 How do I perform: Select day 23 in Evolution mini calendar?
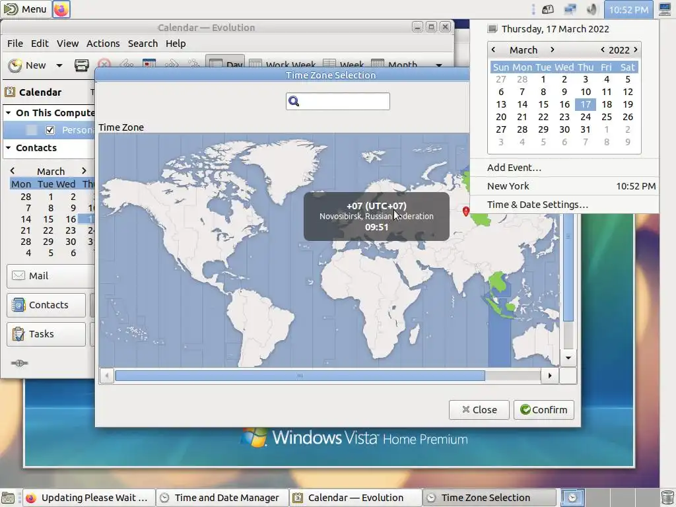click(x=71, y=230)
